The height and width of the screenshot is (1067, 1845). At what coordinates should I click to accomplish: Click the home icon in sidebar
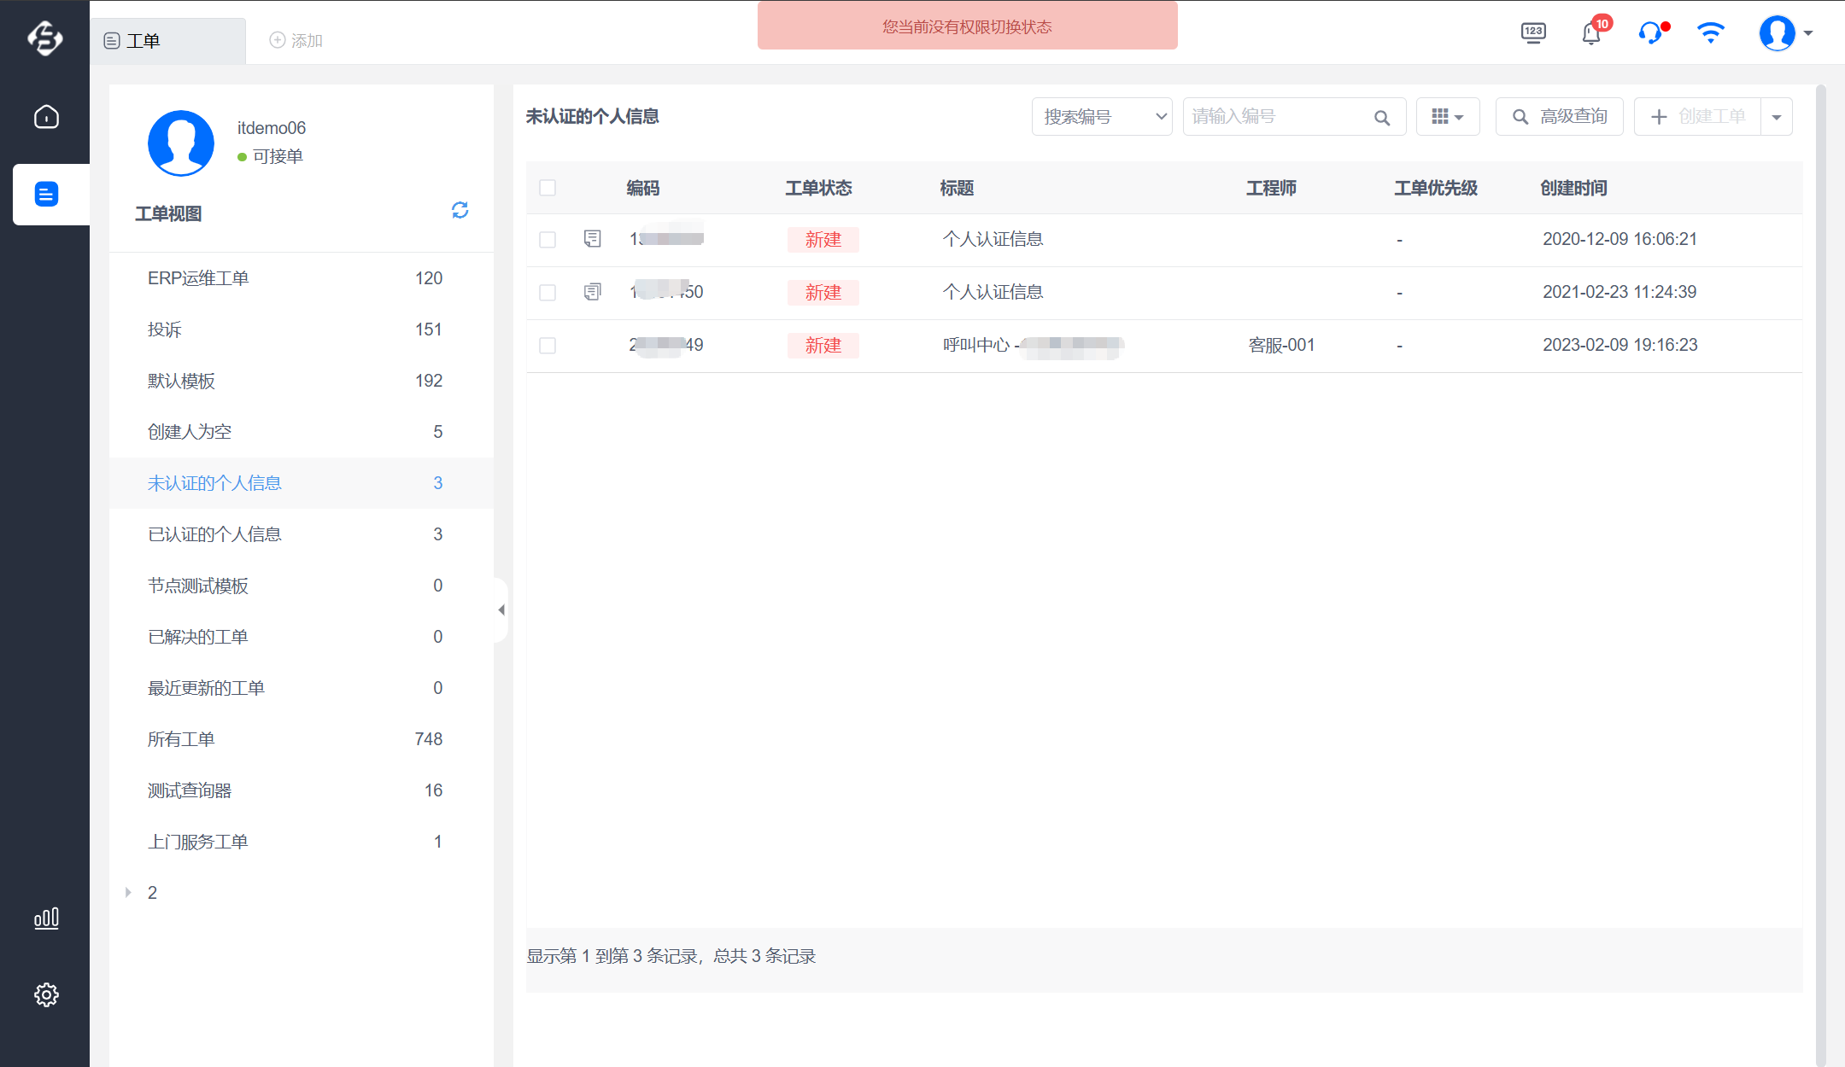point(46,117)
